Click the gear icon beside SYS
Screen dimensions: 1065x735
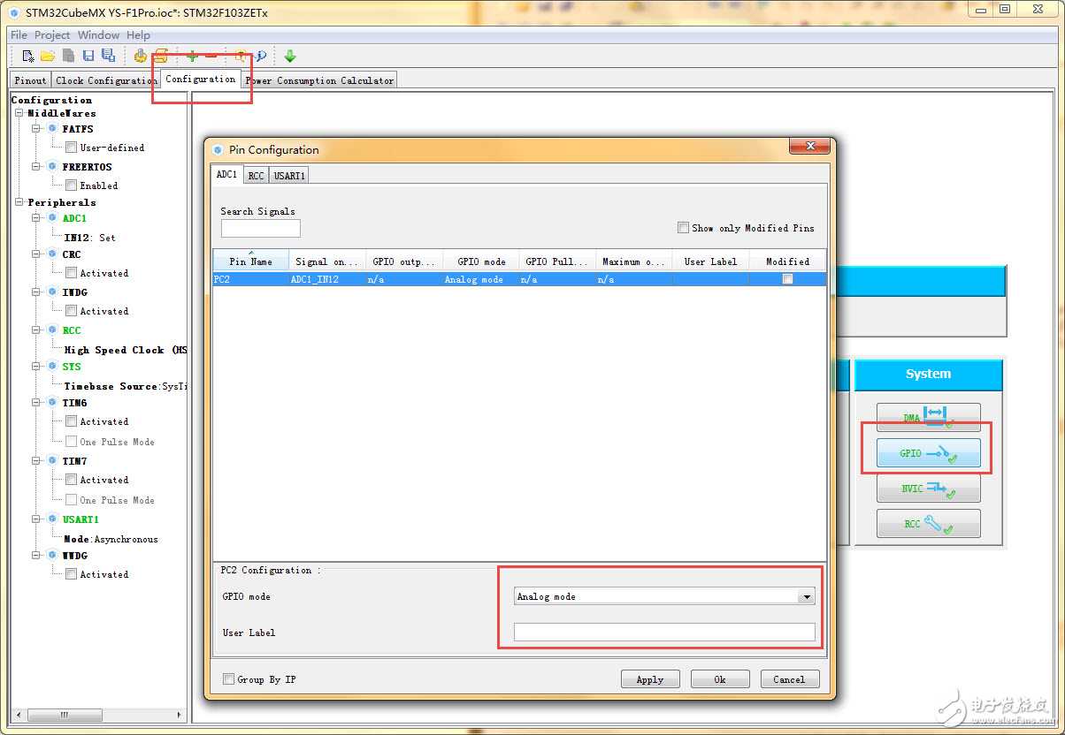click(x=52, y=366)
